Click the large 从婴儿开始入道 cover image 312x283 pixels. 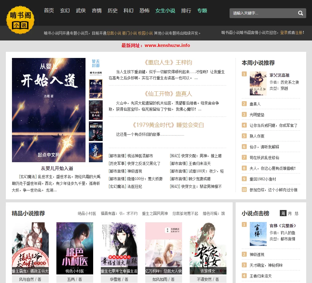[49, 110]
